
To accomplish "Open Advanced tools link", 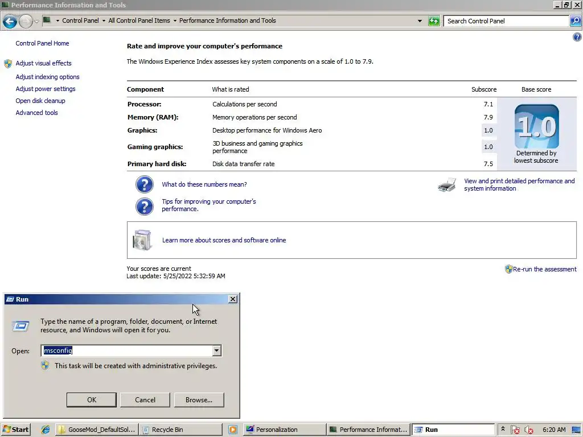I will tap(36, 113).
